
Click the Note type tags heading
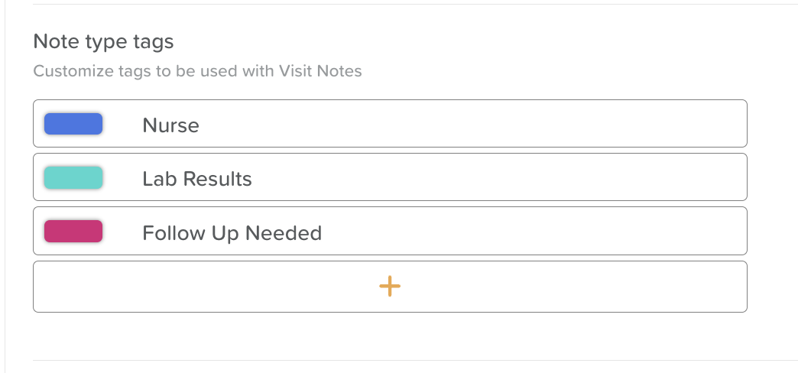click(103, 41)
